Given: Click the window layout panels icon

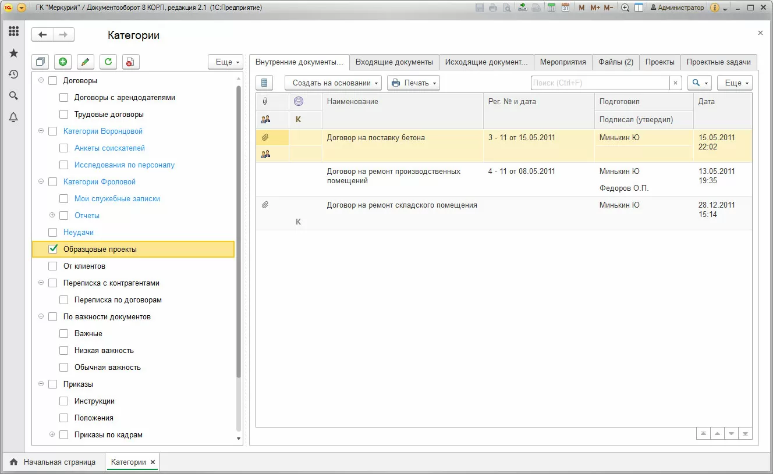Looking at the screenshot, I should click(x=639, y=8).
